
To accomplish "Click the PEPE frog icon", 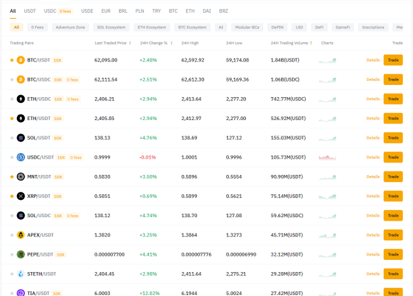I will (21, 254).
